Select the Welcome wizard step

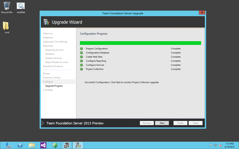click(48, 33)
